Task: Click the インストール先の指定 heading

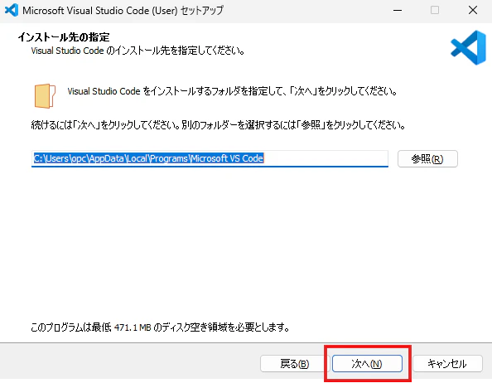Action: point(64,37)
